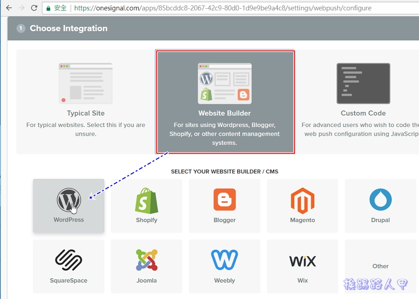Image resolution: width=419 pixels, height=299 pixels.
Task: Choose the Custom Code integration title
Action: click(363, 113)
